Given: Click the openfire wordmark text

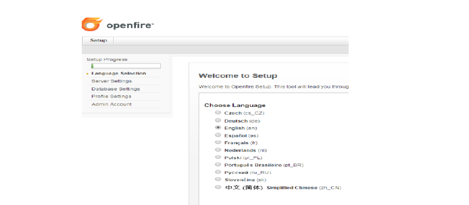Looking at the screenshot, I should [x=130, y=26].
